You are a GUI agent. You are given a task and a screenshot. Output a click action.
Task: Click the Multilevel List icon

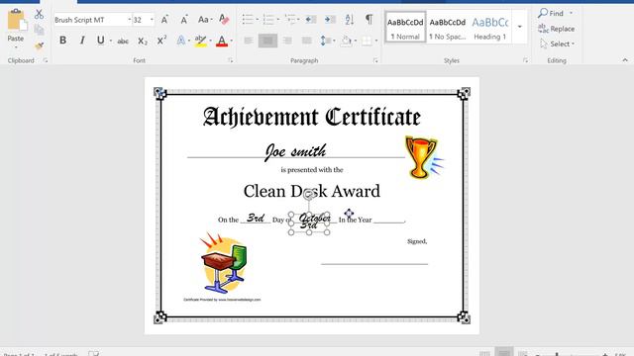290,20
